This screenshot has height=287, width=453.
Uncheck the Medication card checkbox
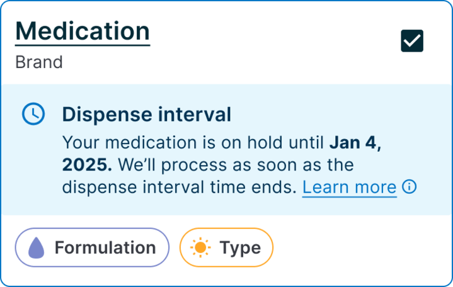(412, 41)
